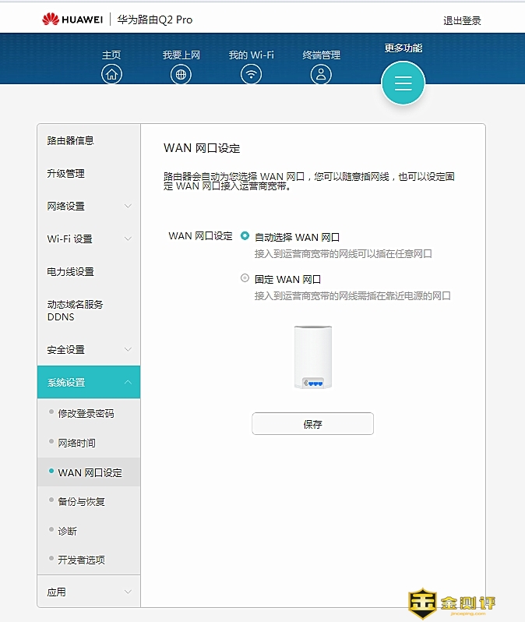Screen dimensions: 525x622
Task: Open 备份与恢复 submenu item
Action: (81, 501)
